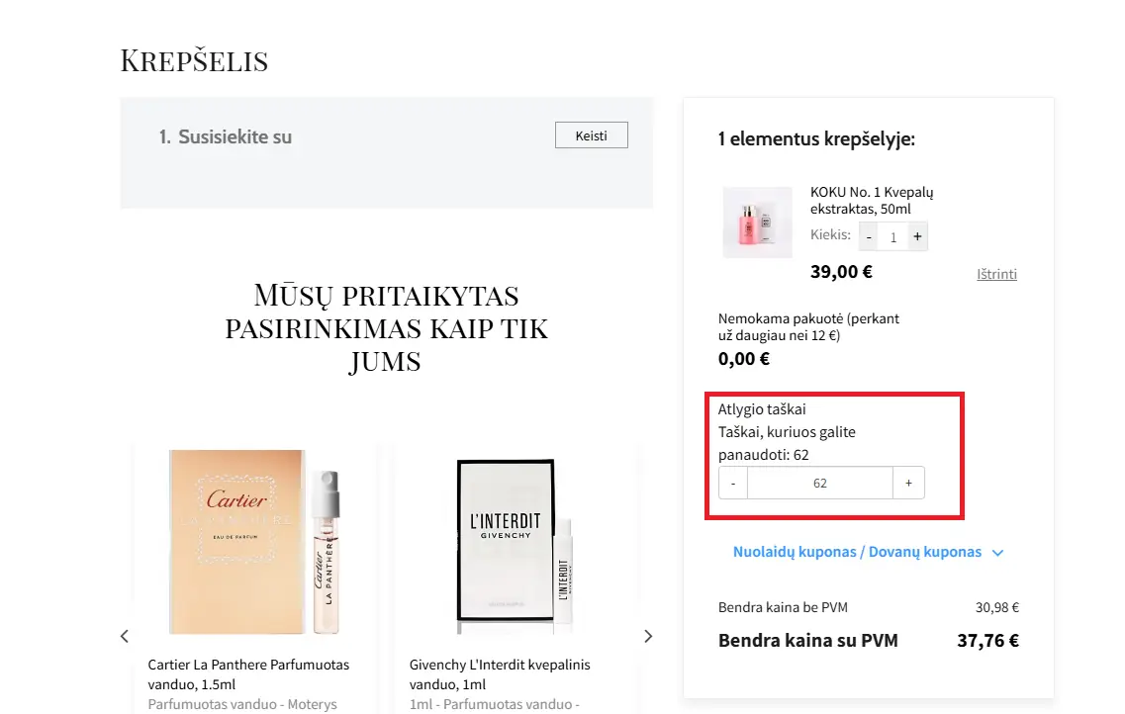Click the product quantity field
This screenshot has height=714, width=1125.
pyautogui.click(x=892, y=236)
